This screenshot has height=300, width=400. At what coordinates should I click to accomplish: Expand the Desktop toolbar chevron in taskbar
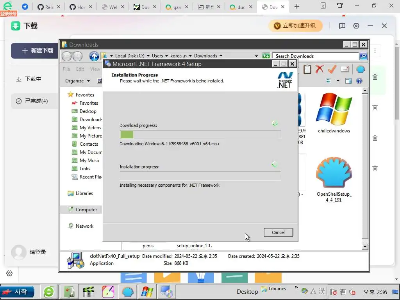point(296,287)
